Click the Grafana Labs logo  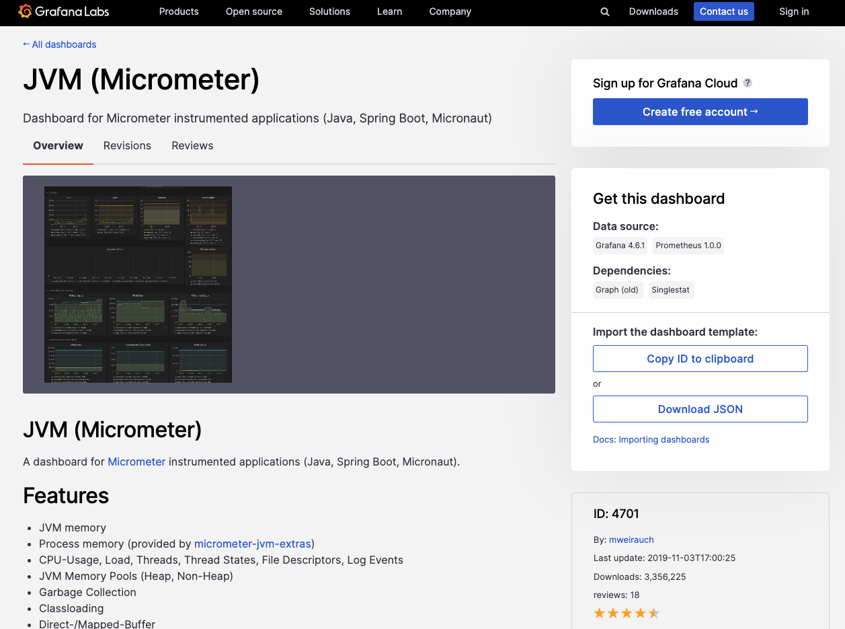64,11
